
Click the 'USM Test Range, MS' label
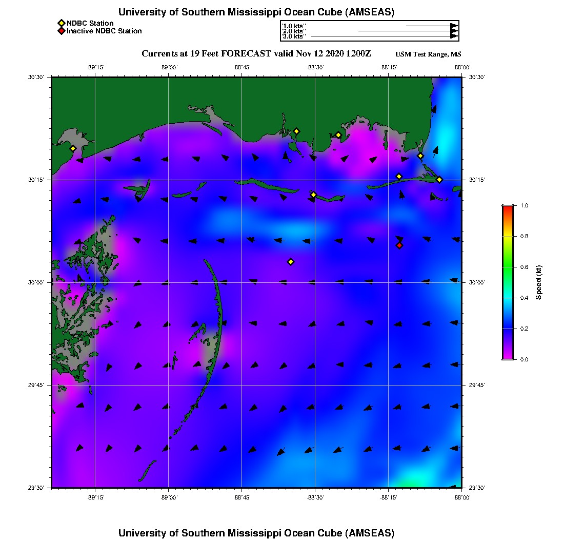click(428, 54)
